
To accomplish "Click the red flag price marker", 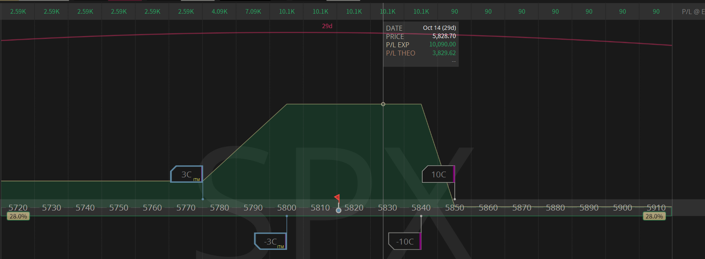I will click(337, 198).
